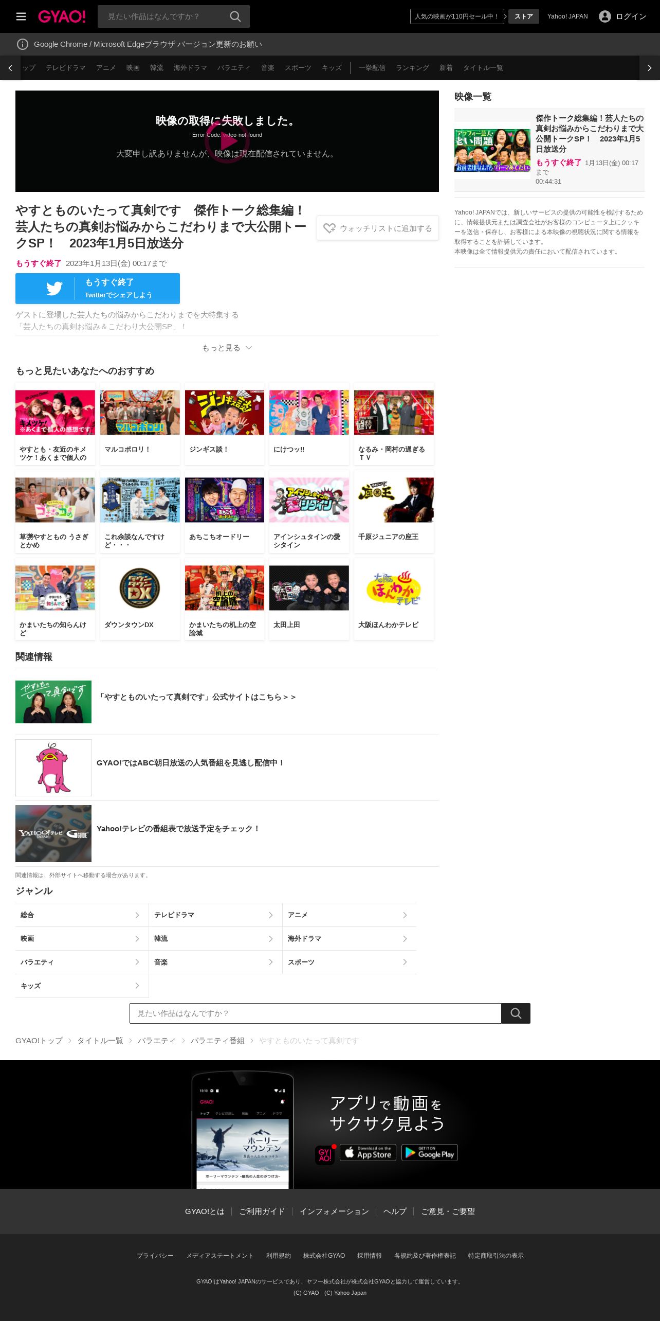Click the header search magnifier icon
The width and height of the screenshot is (660, 1321).
point(235,16)
